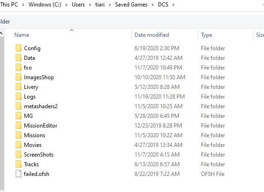Select the Tracks folder name
The height and width of the screenshot is (192, 264).
point(31,164)
